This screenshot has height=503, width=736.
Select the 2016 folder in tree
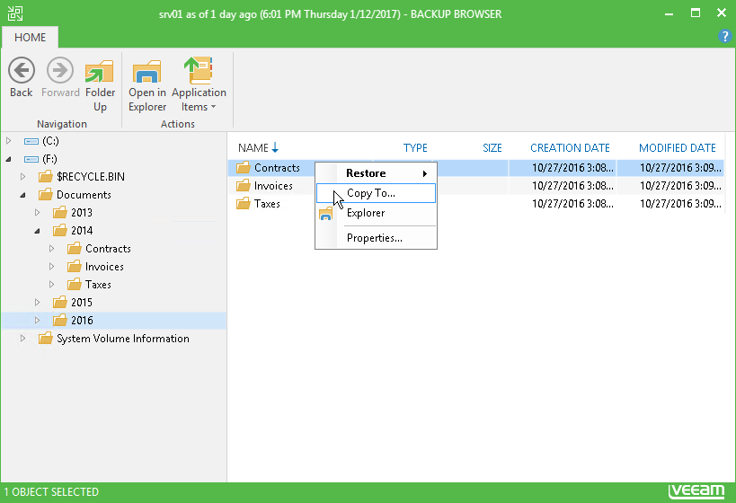(x=82, y=321)
